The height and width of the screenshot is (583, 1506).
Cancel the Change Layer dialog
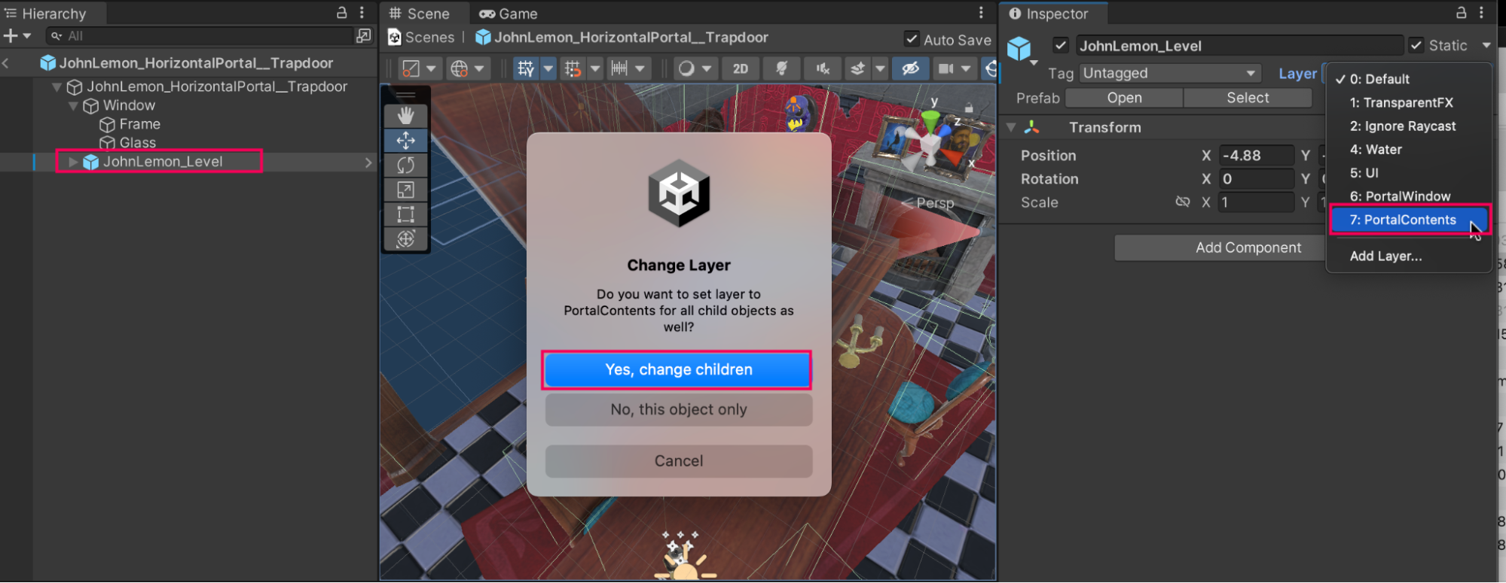(678, 461)
